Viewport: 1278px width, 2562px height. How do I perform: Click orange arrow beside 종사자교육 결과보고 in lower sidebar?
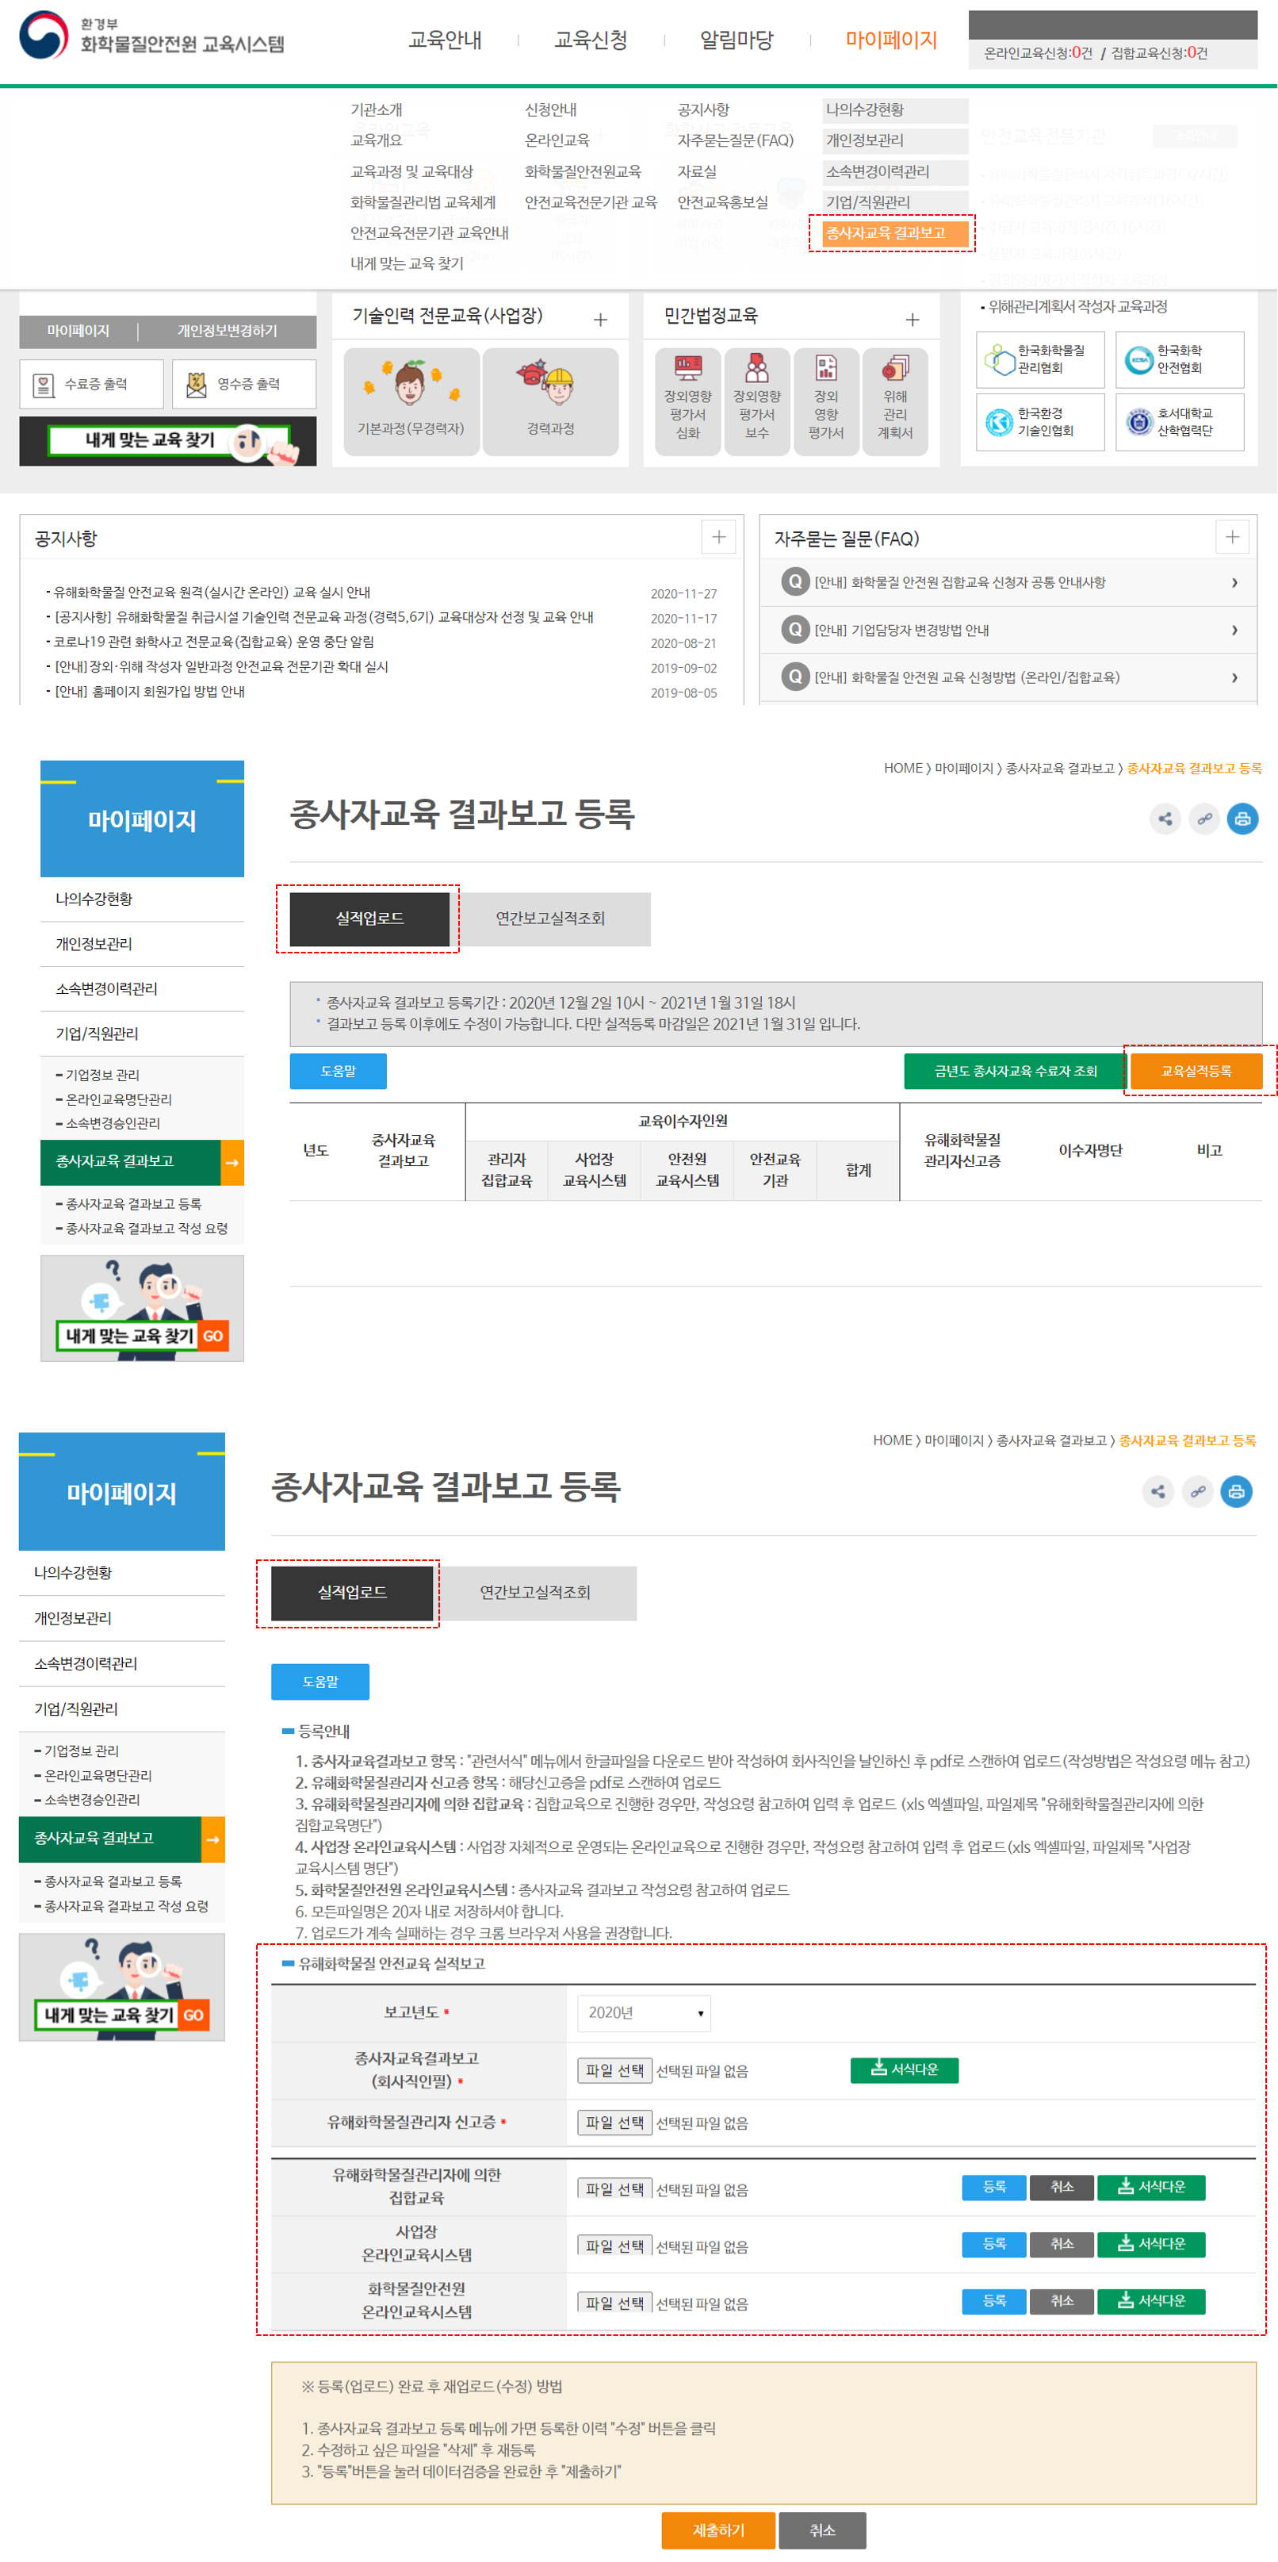[x=212, y=1840]
